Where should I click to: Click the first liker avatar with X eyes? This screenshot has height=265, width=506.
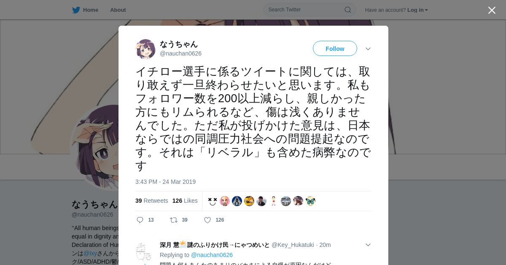pos(213,201)
